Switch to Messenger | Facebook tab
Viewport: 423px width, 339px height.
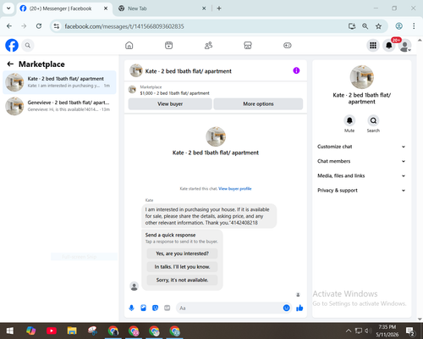[60, 8]
